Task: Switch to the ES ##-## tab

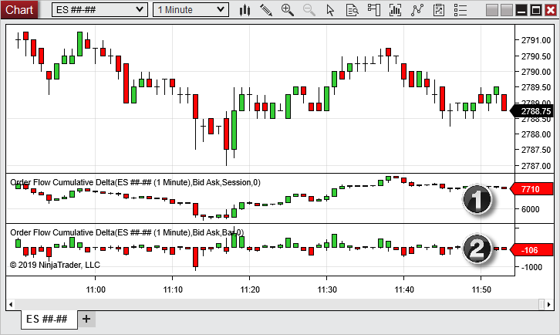Action: coord(47,319)
